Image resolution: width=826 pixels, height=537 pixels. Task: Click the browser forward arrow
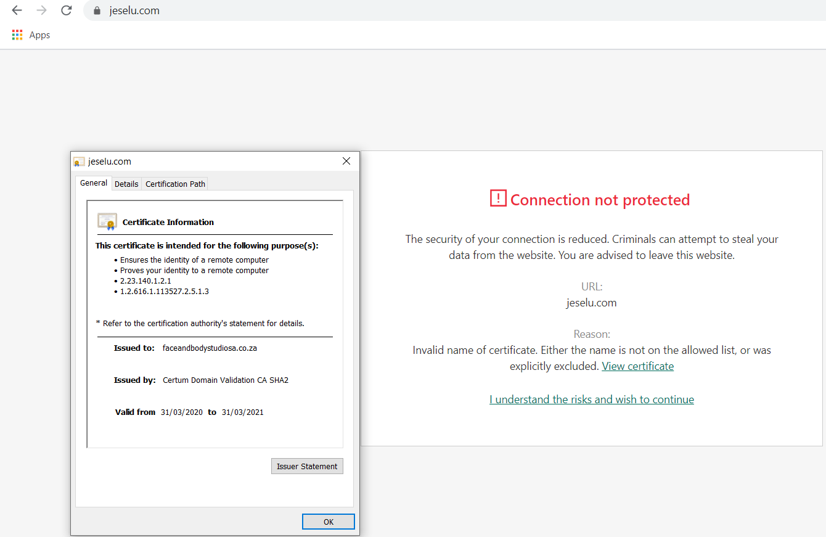click(41, 10)
